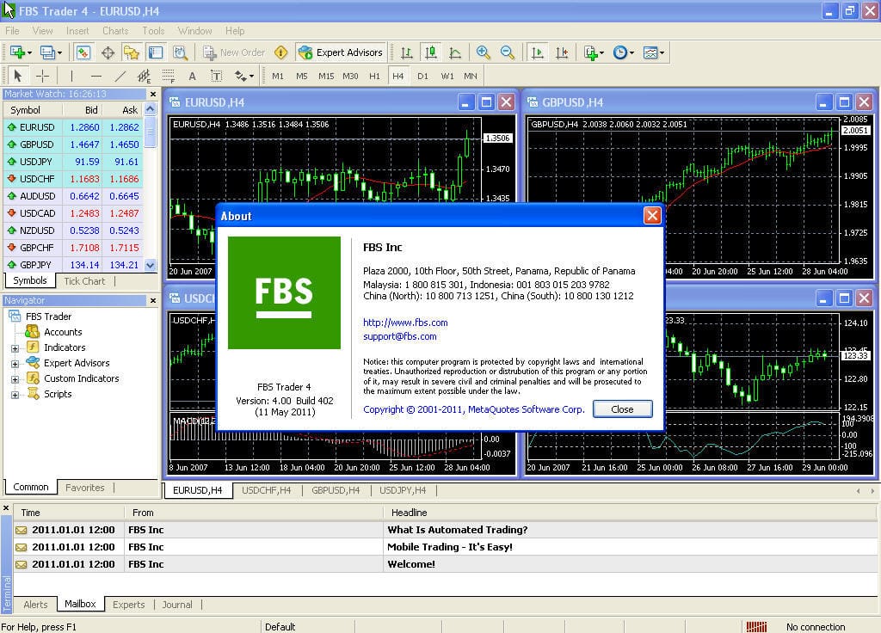This screenshot has height=633, width=881.
Task: Open the Charts menu
Action: 114,30
